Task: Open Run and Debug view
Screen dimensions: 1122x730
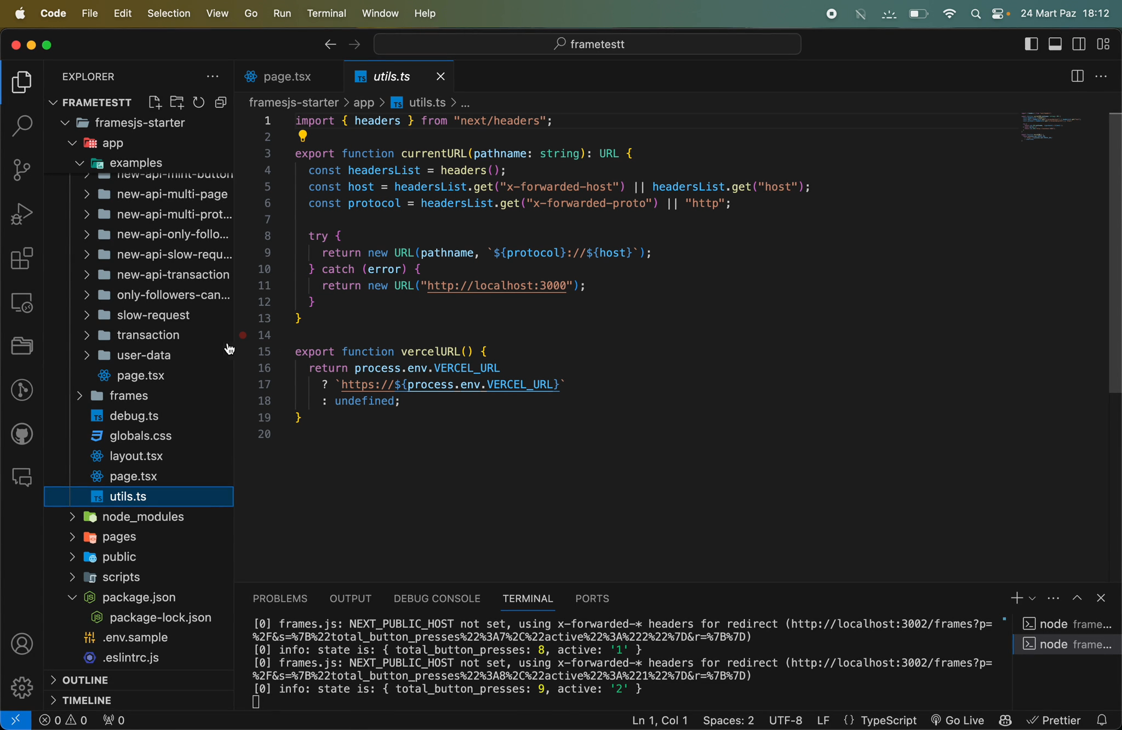Action: [x=22, y=214]
